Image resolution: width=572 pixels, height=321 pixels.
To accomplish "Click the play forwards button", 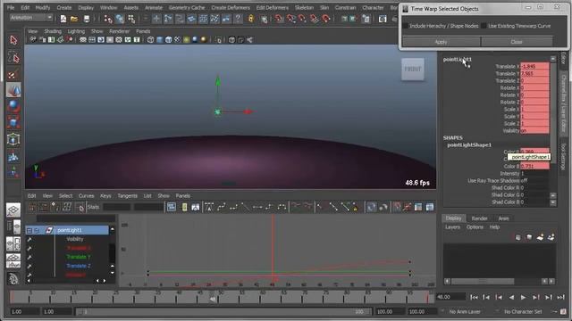I will click(x=523, y=297).
